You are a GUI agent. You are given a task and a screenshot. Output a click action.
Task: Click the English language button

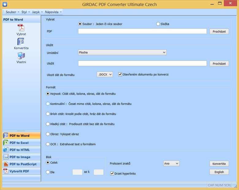[219, 172]
